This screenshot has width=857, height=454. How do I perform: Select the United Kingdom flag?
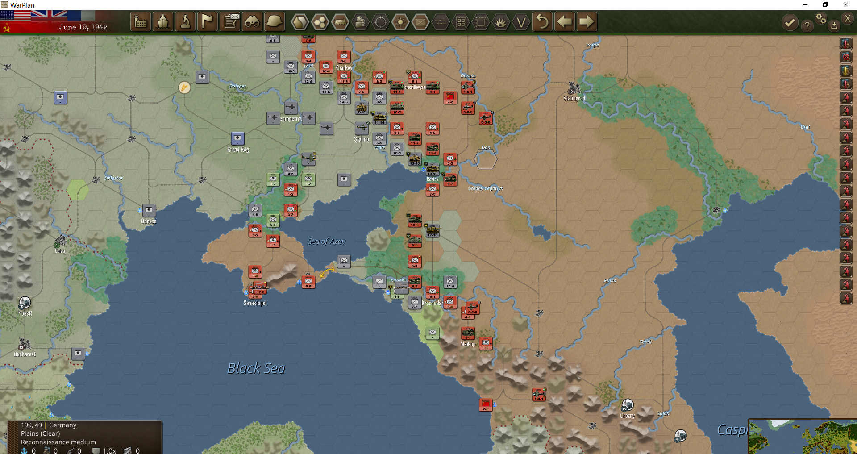pos(49,15)
